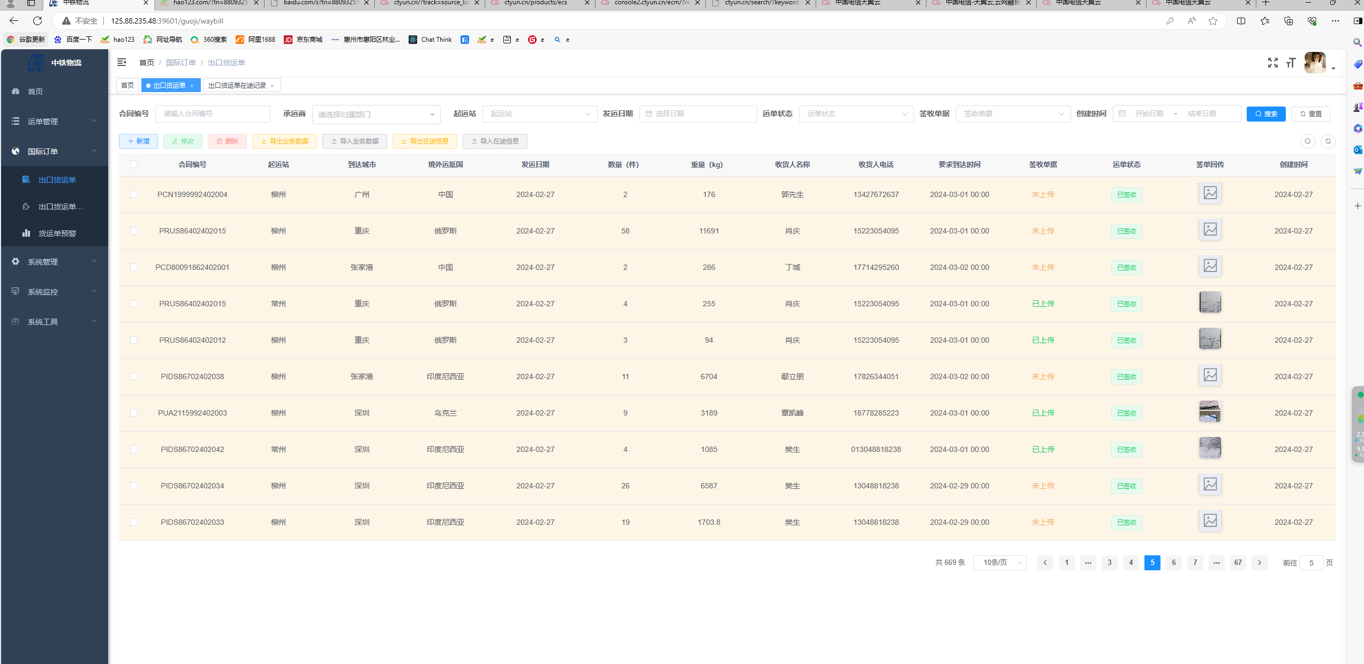
Task: Open 货运单预警 in the sidebar
Action: coord(55,233)
